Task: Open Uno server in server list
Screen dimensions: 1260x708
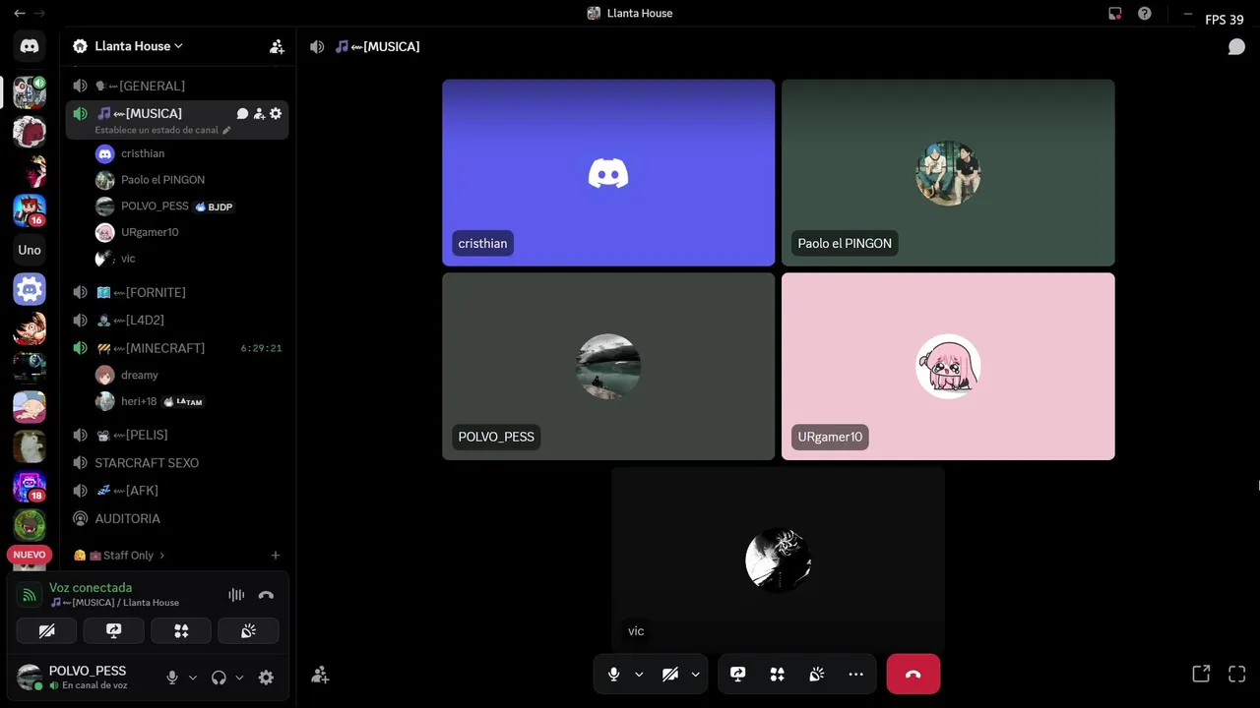Action: point(30,250)
